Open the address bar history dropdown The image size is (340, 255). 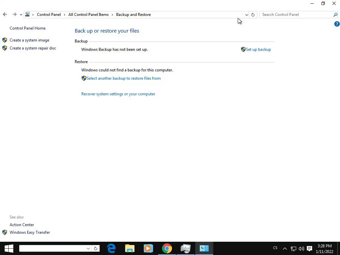point(247,15)
